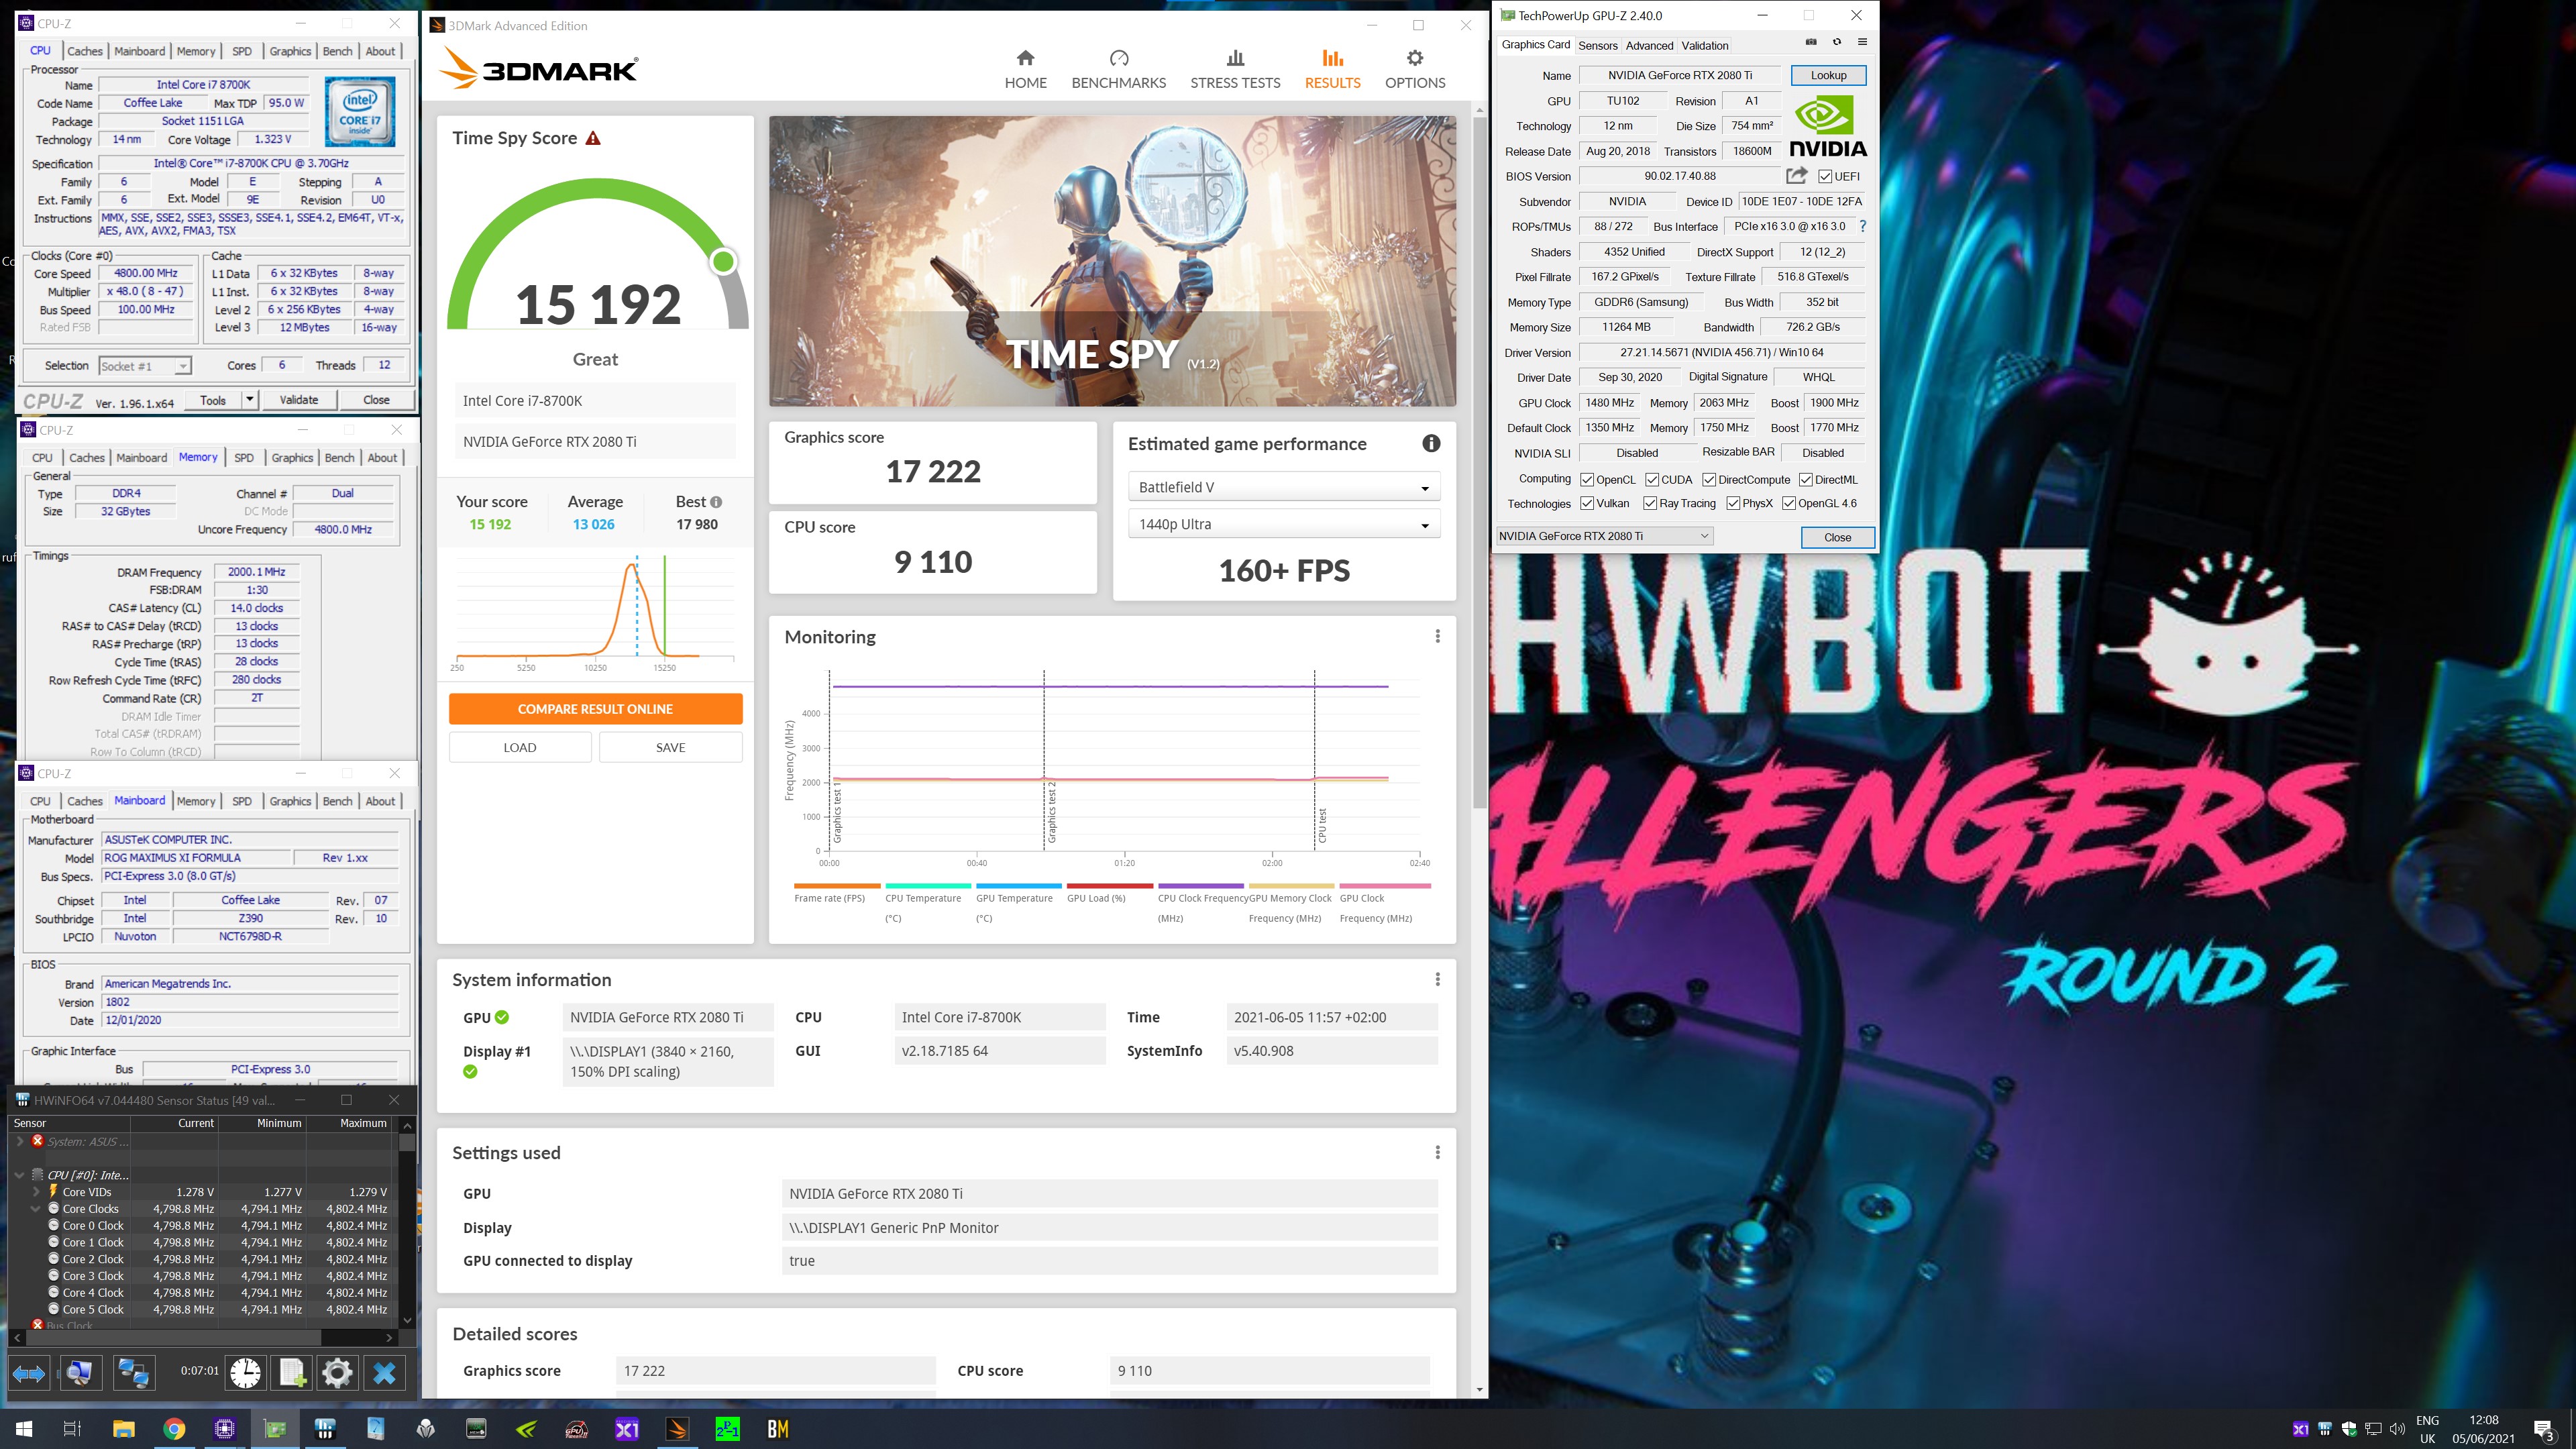The image size is (2576, 1449).
Task: Click the HWiNFO expand/collapse arrows icon
Action: [29, 1373]
